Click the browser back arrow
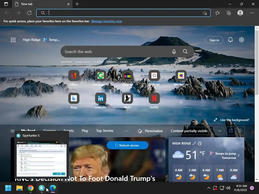This screenshot has width=259, height=194. click(x=7, y=13)
